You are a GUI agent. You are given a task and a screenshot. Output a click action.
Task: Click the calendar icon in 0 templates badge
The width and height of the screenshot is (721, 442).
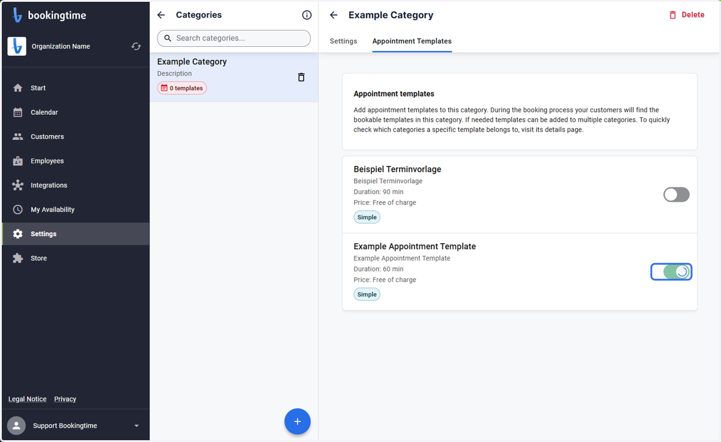point(165,88)
